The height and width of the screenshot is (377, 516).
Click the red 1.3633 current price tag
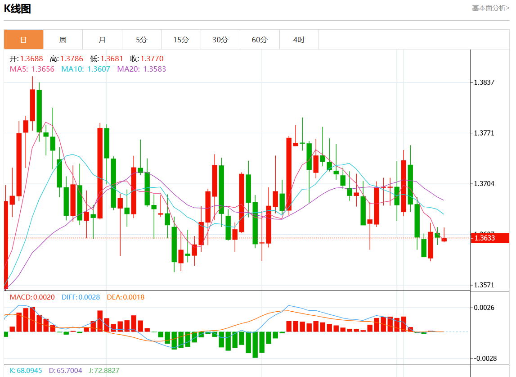click(490, 238)
